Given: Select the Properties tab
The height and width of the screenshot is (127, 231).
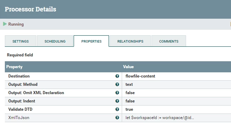Looking at the screenshot, I should [91, 41].
